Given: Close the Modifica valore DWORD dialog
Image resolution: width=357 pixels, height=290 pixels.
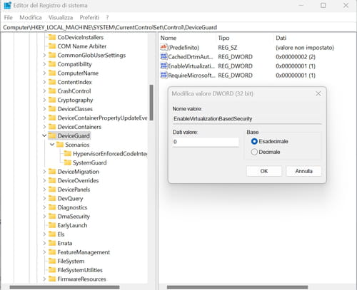Looking at the screenshot, I should (x=318, y=93).
